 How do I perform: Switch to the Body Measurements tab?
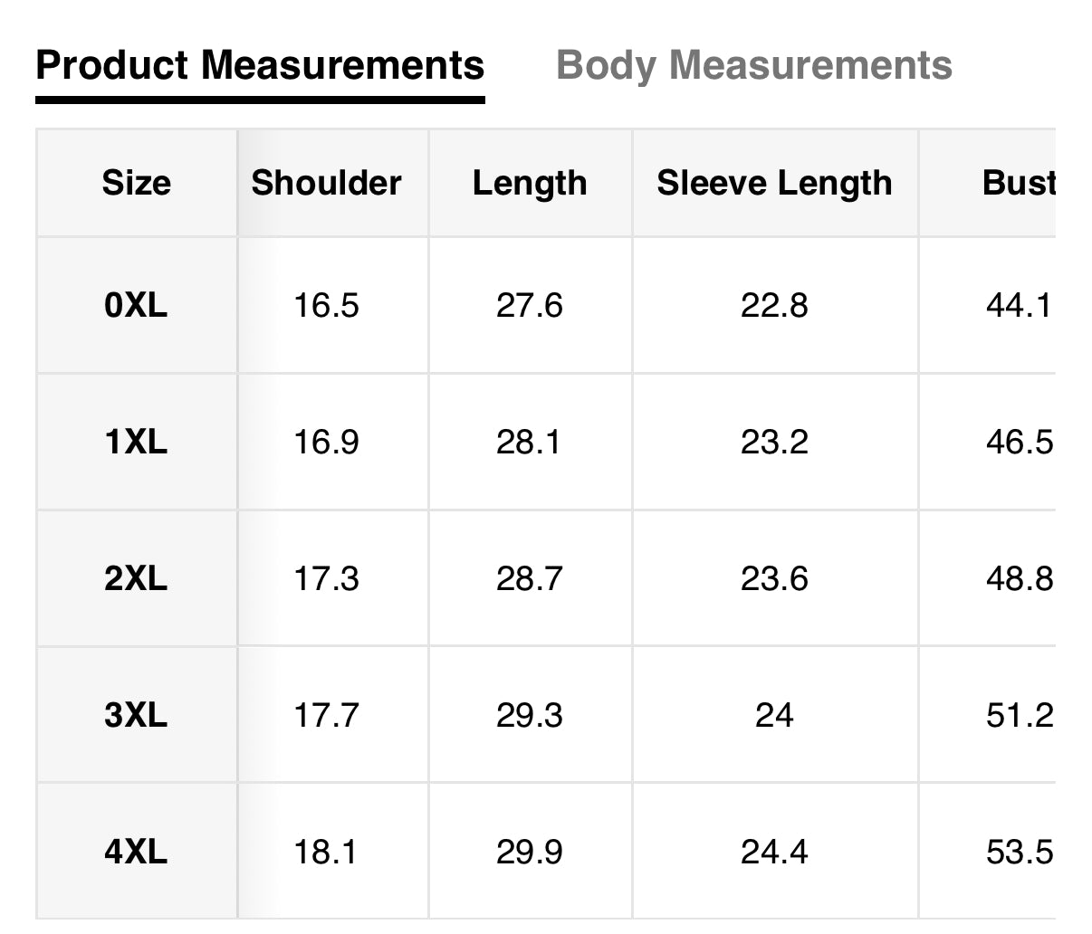pos(753,66)
